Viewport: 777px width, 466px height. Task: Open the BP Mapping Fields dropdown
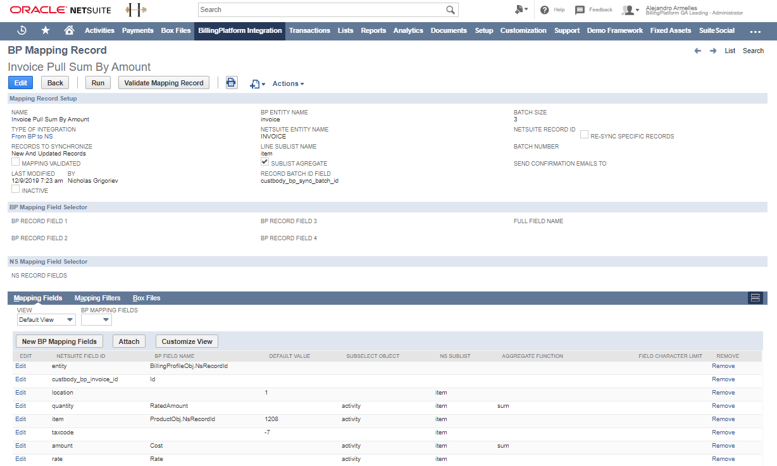tap(96, 320)
